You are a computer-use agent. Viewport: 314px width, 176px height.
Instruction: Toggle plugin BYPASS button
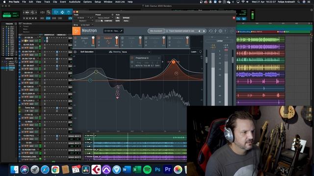coord(126,18)
